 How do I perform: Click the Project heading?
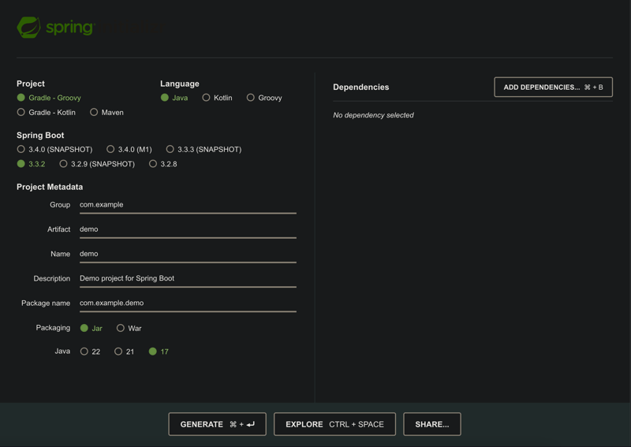(31, 84)
